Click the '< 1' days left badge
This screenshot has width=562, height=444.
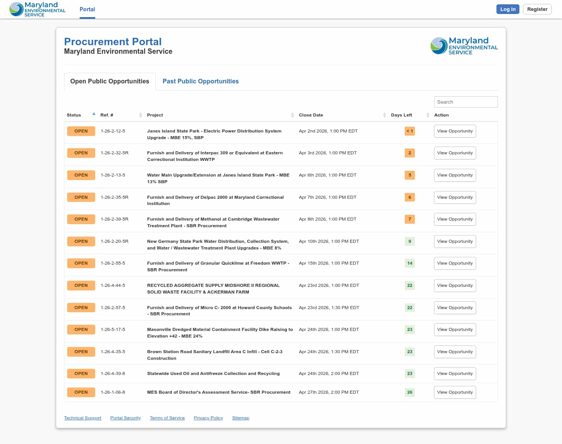[409, 131]
